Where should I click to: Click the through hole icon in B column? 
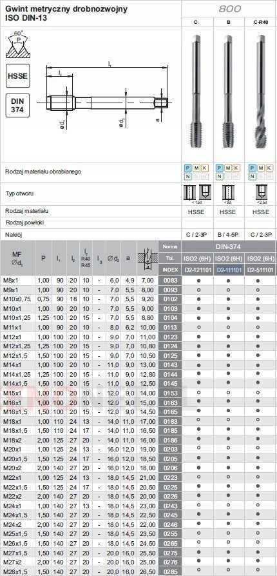point(228,193)
